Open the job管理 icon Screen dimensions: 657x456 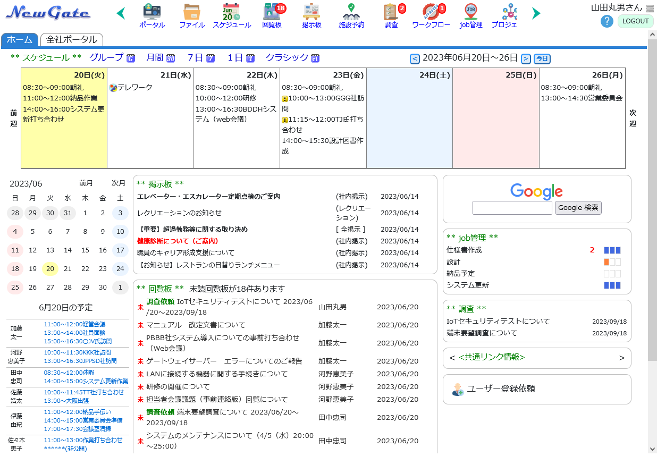tap(471, 12)
